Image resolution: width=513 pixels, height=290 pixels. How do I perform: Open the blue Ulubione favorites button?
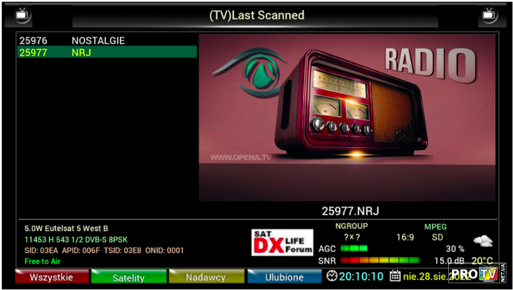coord(284,277)
